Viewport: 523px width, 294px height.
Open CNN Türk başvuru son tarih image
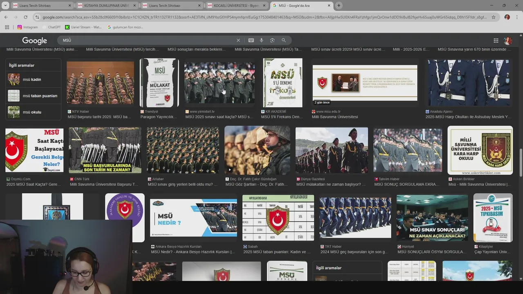click(105, 150)
